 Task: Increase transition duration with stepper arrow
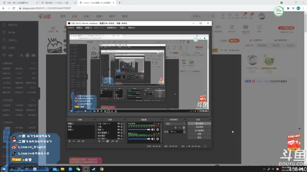pos(184,131)
